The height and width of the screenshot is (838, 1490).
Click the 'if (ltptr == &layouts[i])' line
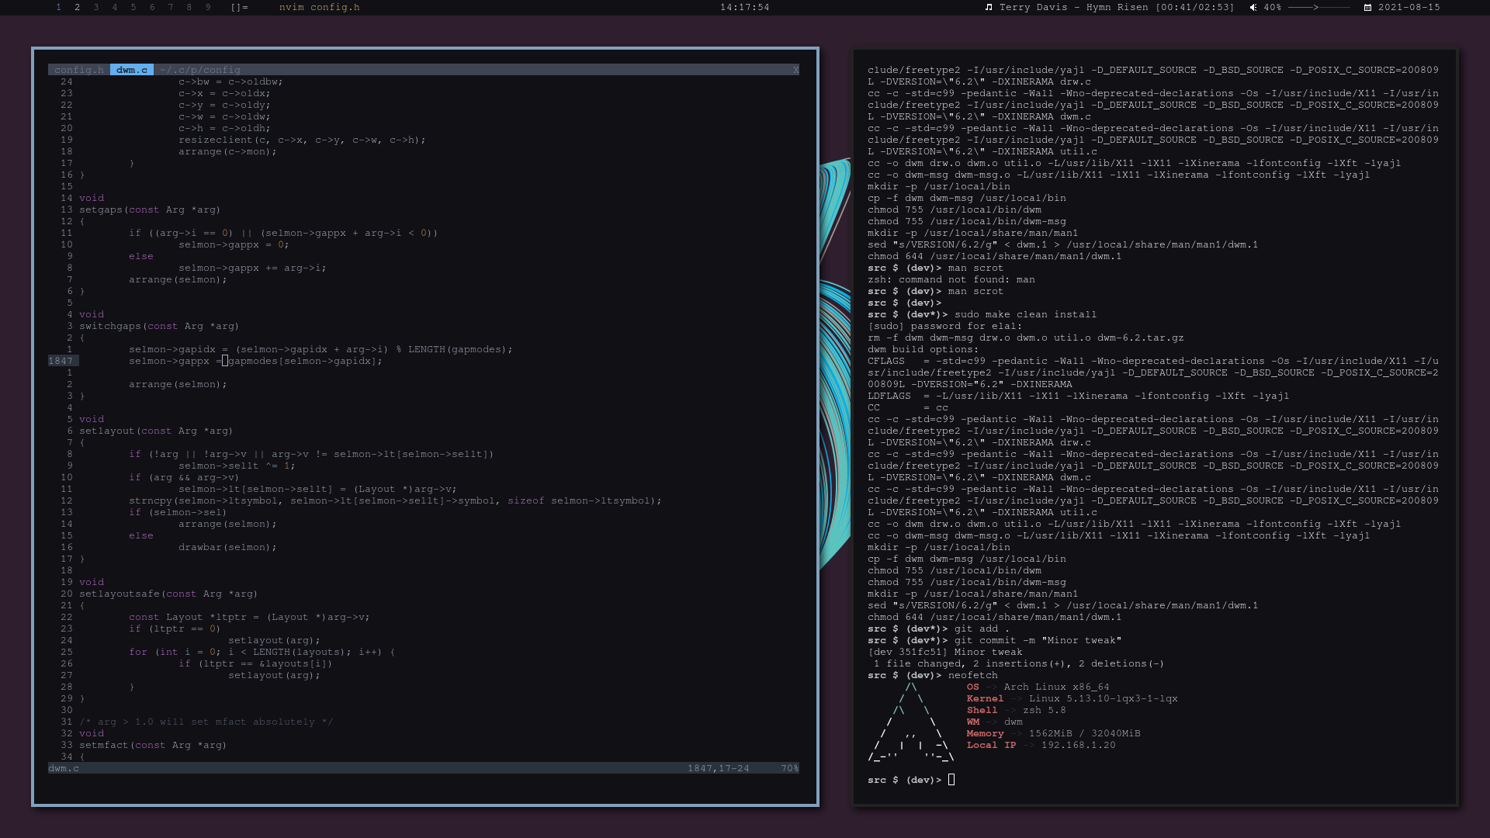pyautogui.click(x=255, y=663)
